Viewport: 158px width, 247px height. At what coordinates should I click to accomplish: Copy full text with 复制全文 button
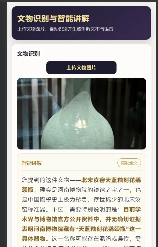129,163
